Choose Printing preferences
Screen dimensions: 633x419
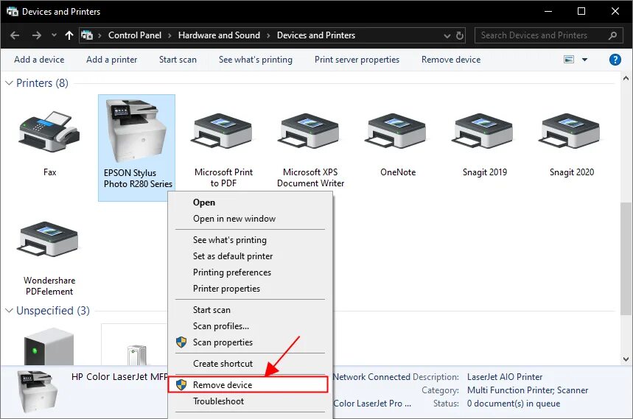click(x=251, y=272)
